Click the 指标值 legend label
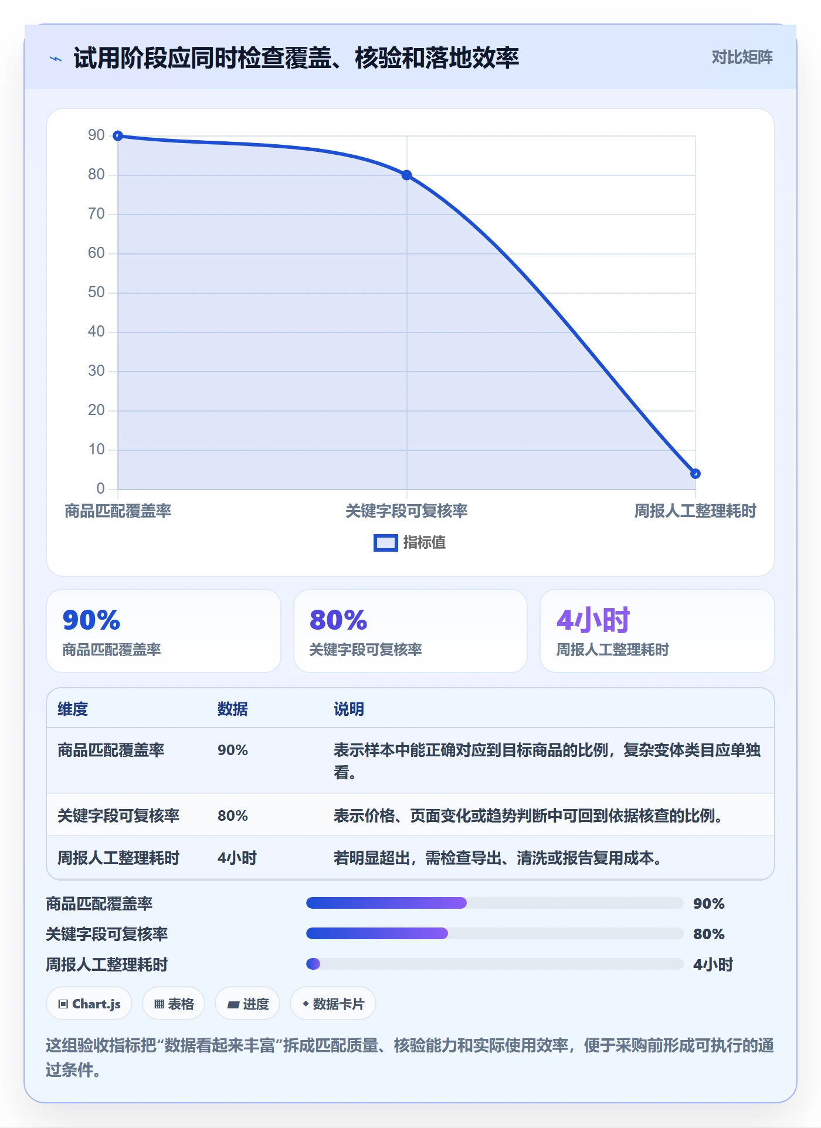This screenshot has width=821, height=1128. click(x=425, y=543)
